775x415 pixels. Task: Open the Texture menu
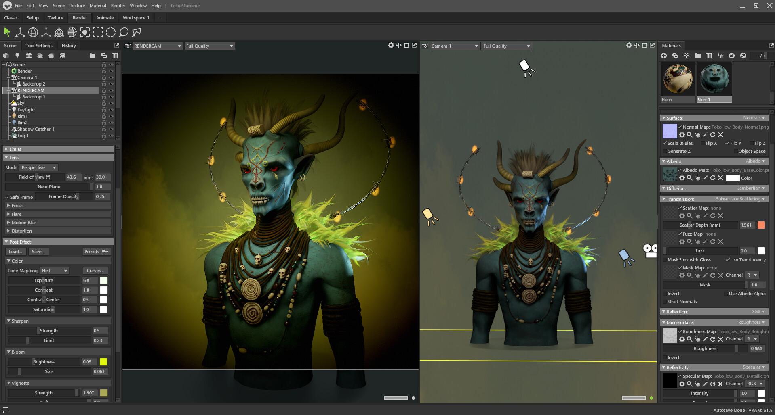[77, 6]
